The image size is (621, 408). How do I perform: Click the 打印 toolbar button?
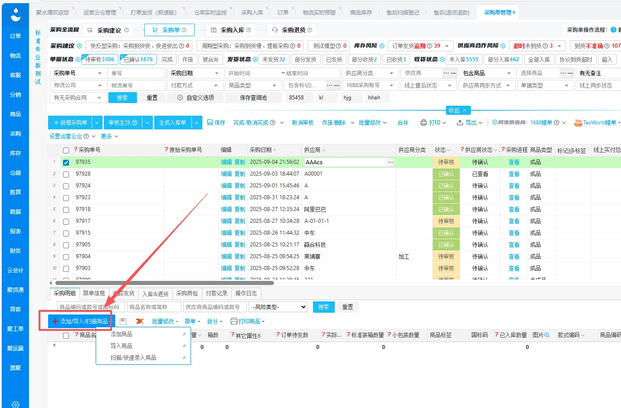tap(433, 123)
